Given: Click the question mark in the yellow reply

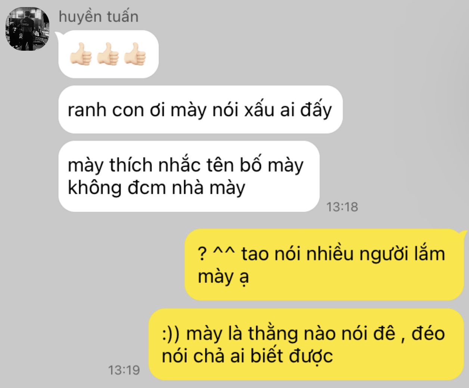Looking at the screenshot, I should [x=202, y=254].
